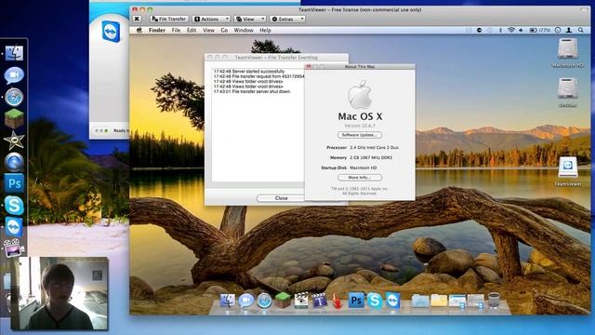Select log line 'File transfer server shut down'
Viewport: 595px width, 335px height.
click(x=252, y=91)
